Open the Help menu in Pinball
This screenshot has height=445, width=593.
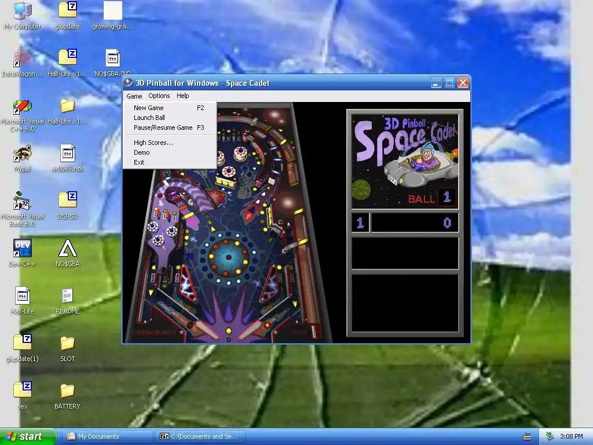click(x=182, y=96)
